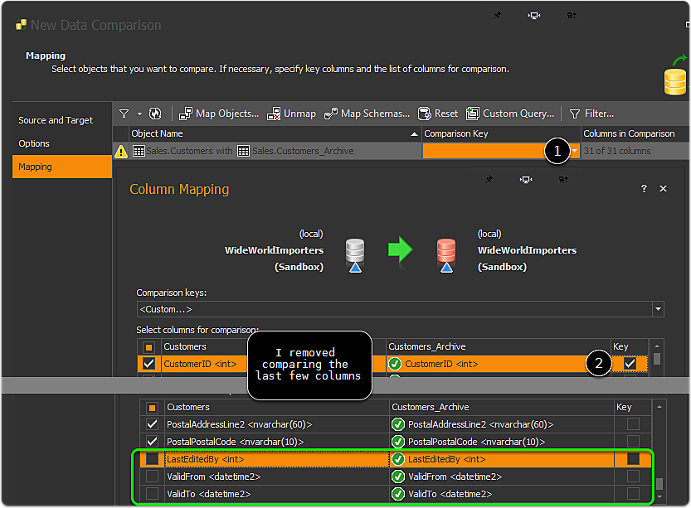The width and height of the screenshot is (691, 508).
Task: Click '31 of 31 columns' cell
Action: (617, 151)
